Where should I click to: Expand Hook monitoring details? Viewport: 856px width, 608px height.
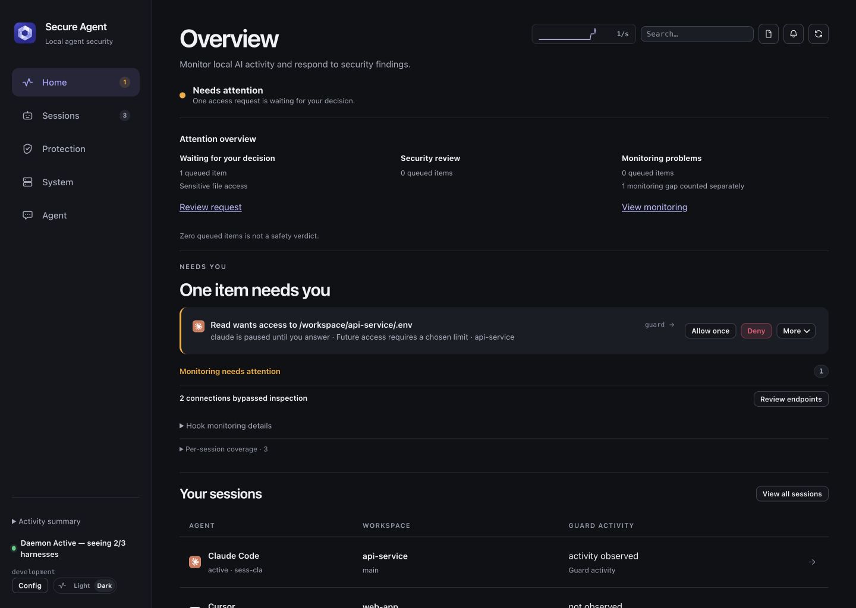tap(226, 426)
